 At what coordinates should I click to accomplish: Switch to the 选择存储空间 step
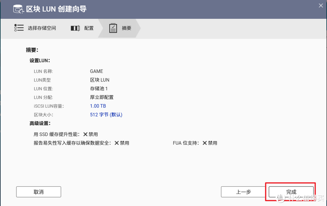point(42,28)
